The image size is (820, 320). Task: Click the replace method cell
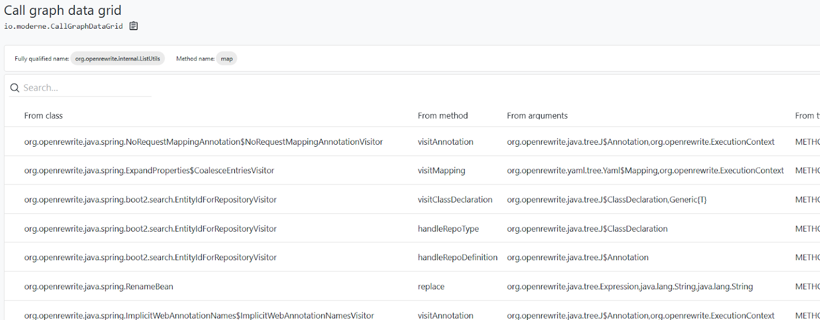431,286
